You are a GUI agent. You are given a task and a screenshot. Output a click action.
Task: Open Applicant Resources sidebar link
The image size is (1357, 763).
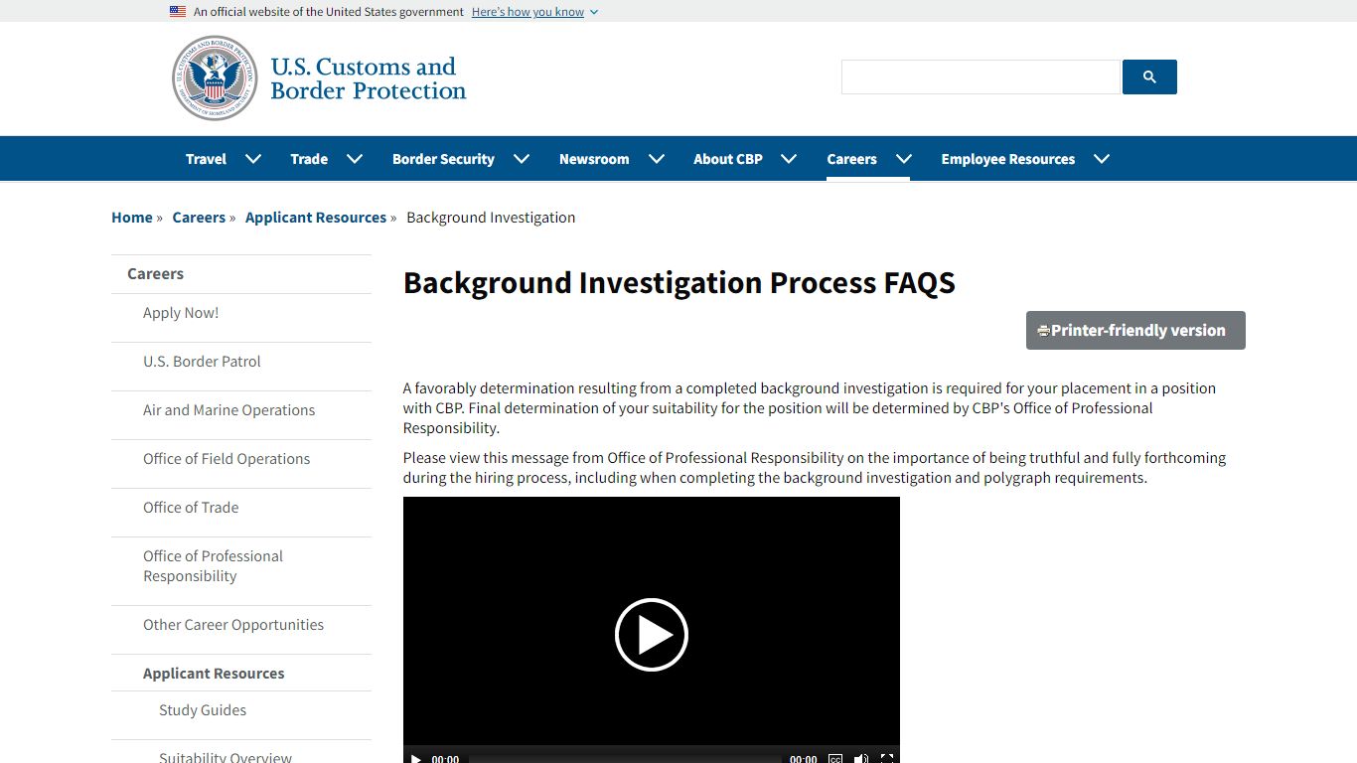click(x=214, y=674)
